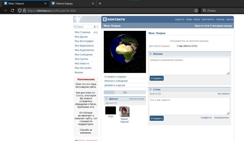244x141 pixels.
Task: Click the URL address bar
Action: tap(107, 11)
